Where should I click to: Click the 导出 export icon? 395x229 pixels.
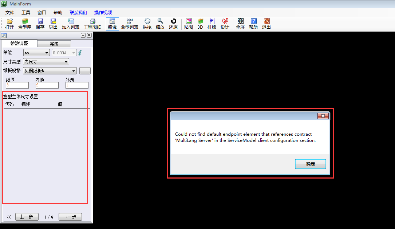[x=53, y=24]
